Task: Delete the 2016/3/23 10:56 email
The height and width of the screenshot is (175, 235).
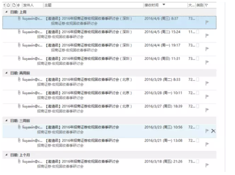Action: tap(213, 131)
